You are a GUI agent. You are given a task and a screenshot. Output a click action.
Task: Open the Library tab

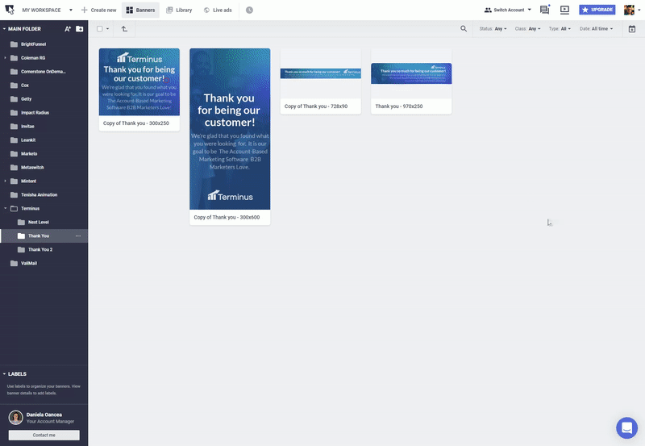point(179,10)
